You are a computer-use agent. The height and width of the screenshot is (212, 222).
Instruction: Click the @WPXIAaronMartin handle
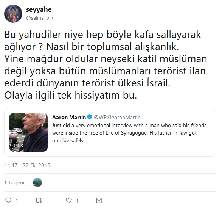click(117, 117)
